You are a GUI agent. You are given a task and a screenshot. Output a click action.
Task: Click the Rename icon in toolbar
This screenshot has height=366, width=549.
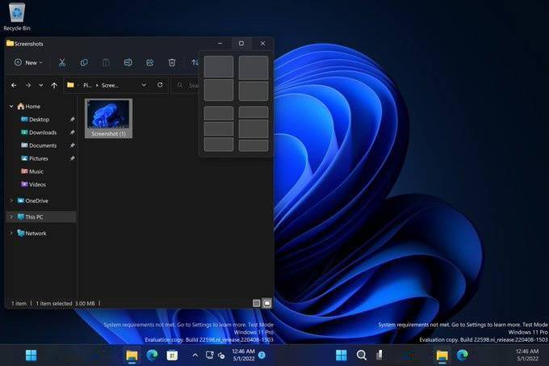point(128,62)
